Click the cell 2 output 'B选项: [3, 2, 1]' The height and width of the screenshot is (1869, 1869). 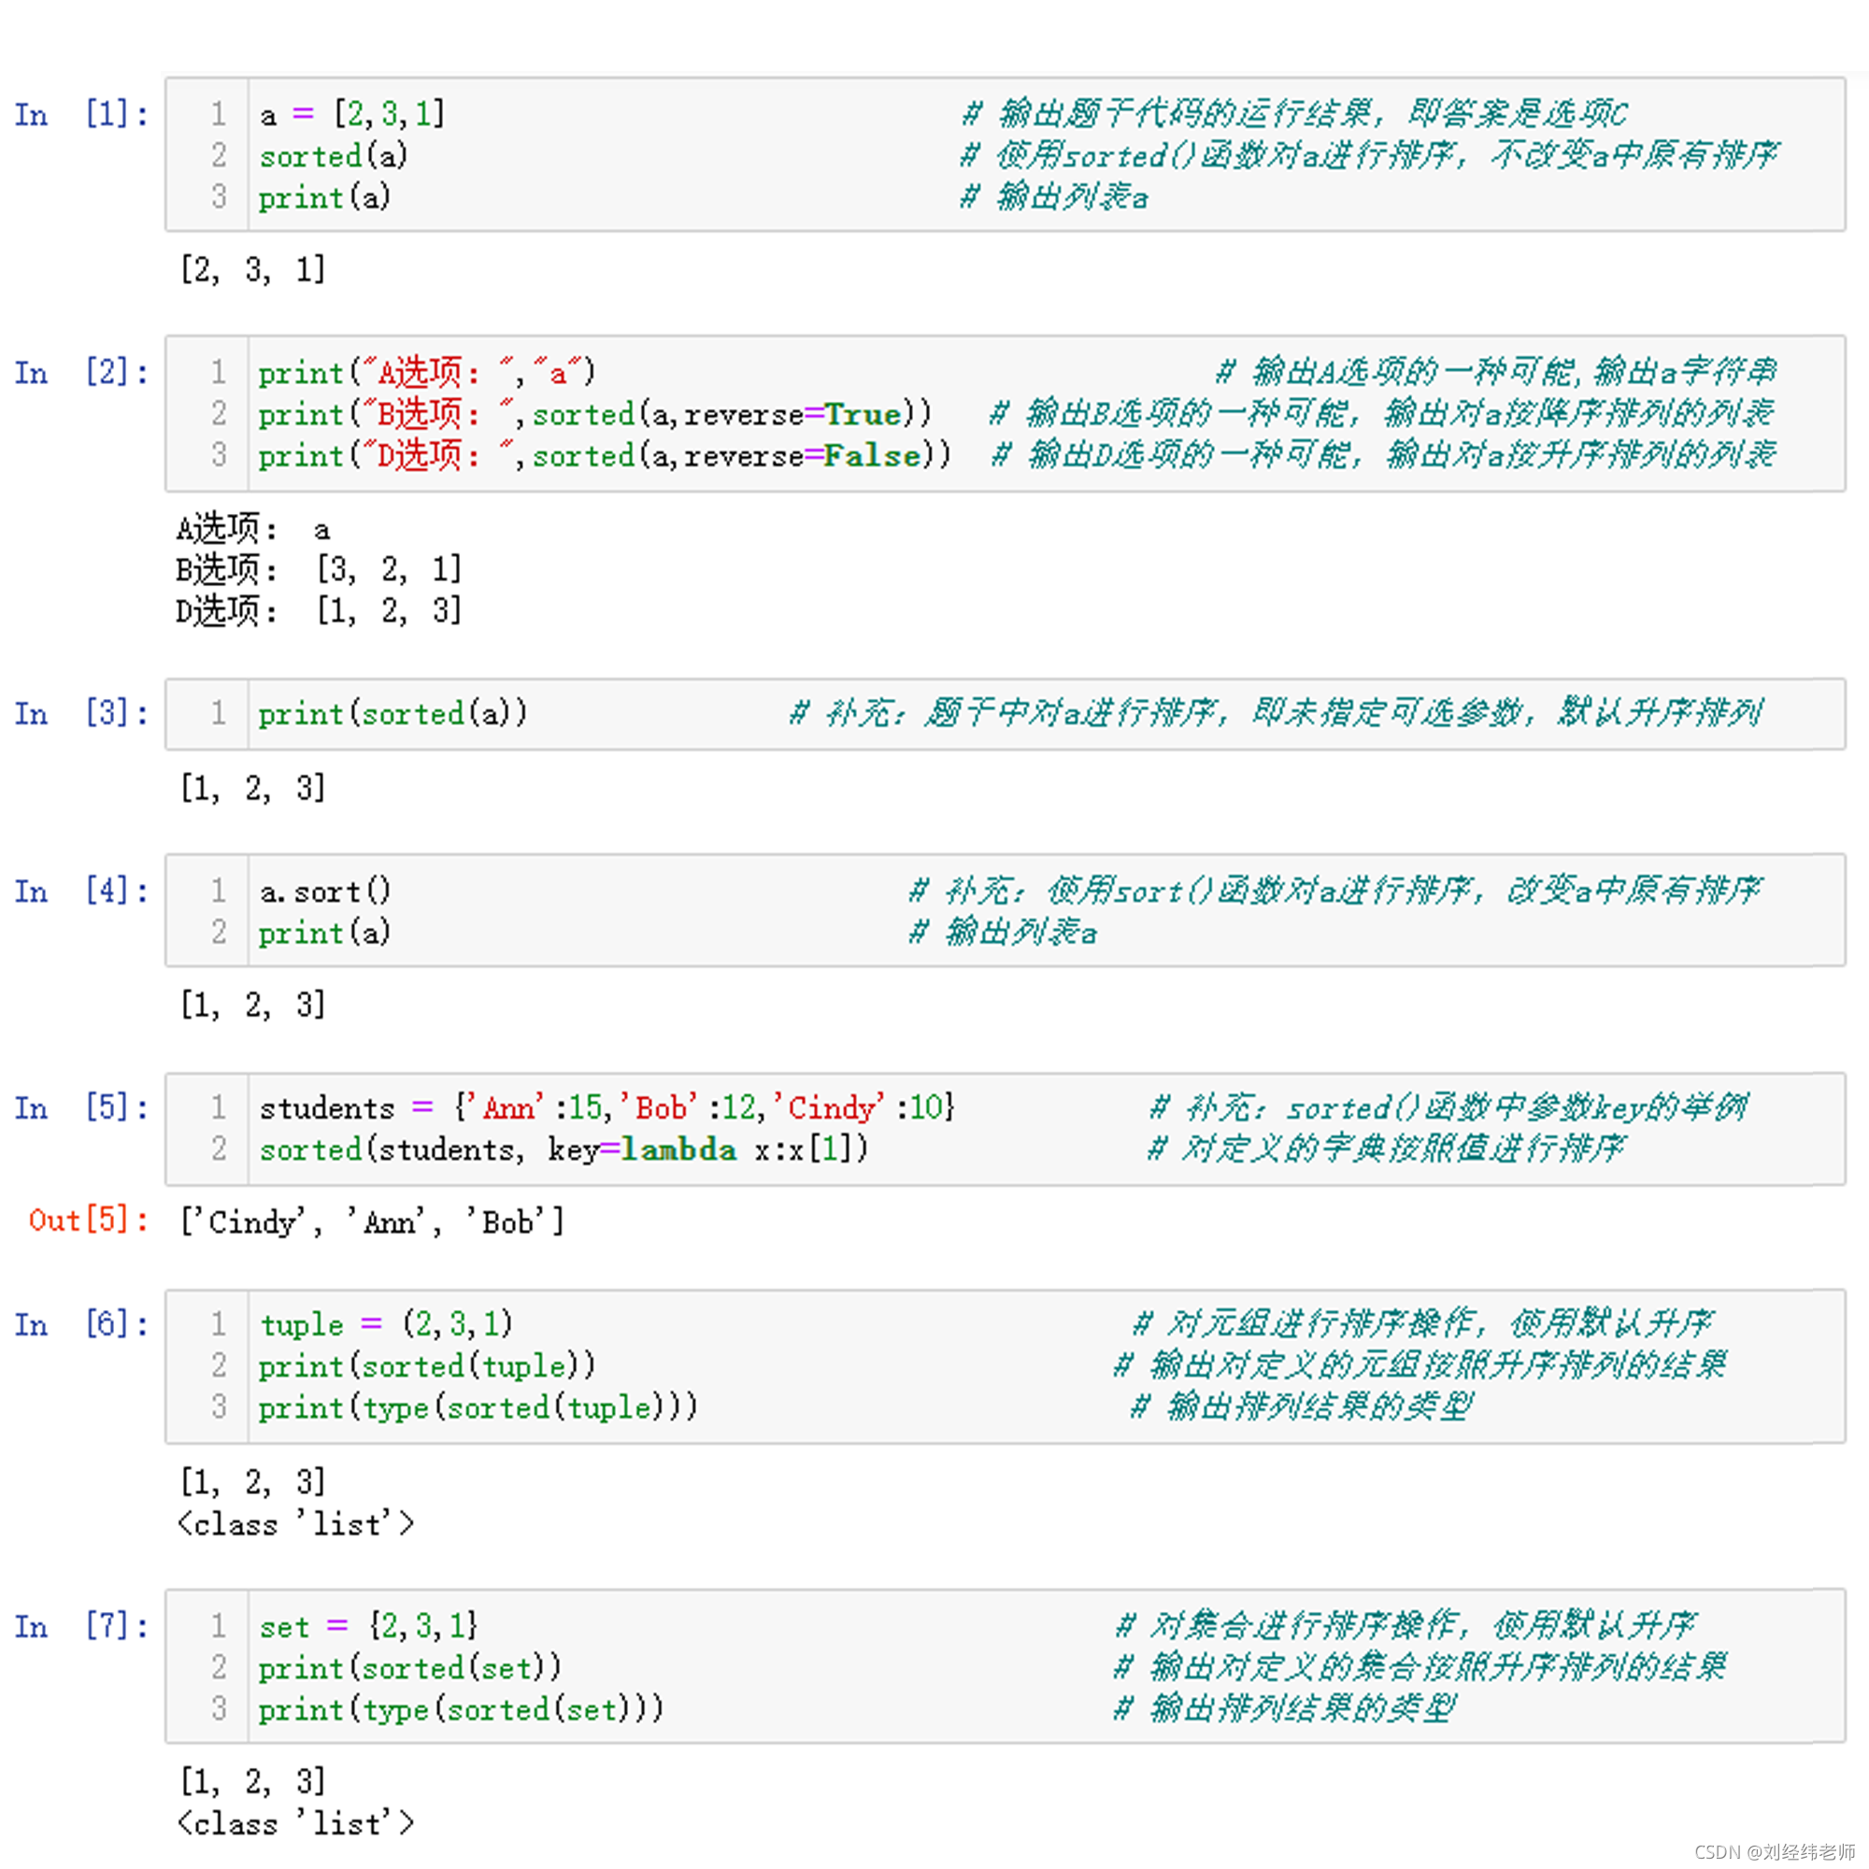coord(319,570)
